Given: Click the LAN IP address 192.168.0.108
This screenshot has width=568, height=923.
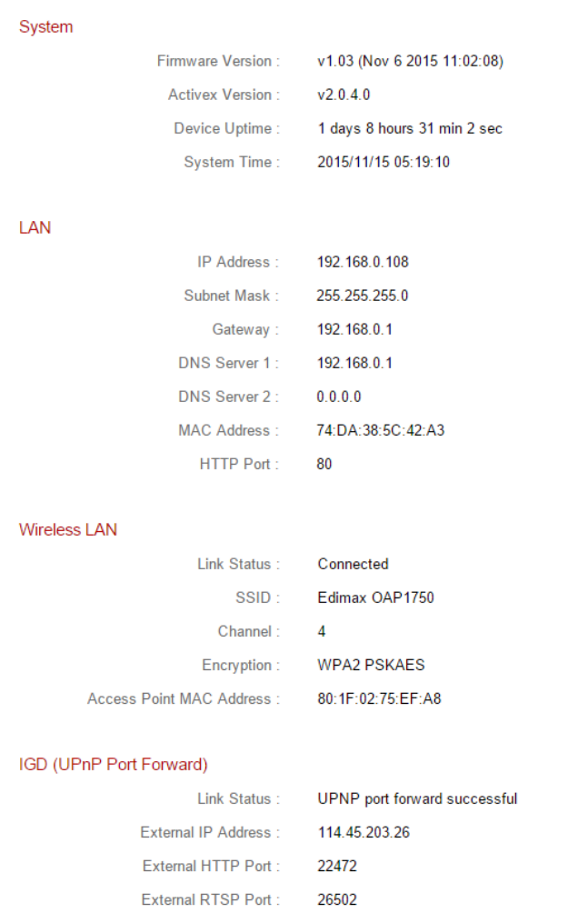Looking at the screenshot, I should point(363,263).
